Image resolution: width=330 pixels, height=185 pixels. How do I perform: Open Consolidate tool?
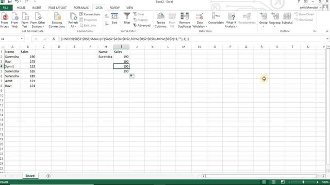tap(216, 18)
